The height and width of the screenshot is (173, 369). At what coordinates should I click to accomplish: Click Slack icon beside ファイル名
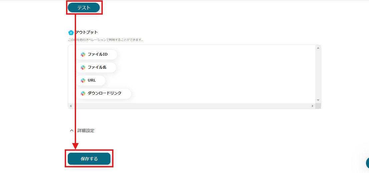(x=83, y=68)
